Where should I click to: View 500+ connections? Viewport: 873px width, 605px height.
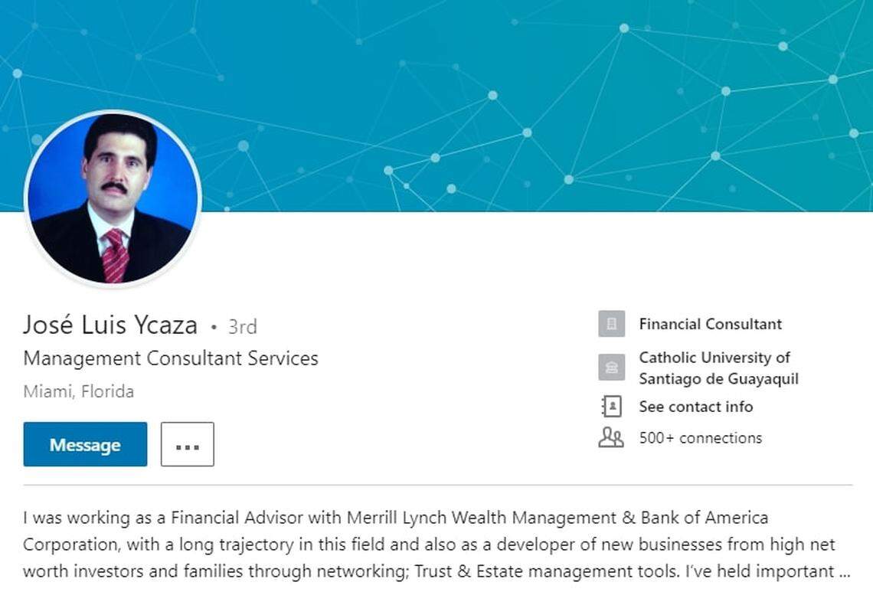(x=700, y=437)
